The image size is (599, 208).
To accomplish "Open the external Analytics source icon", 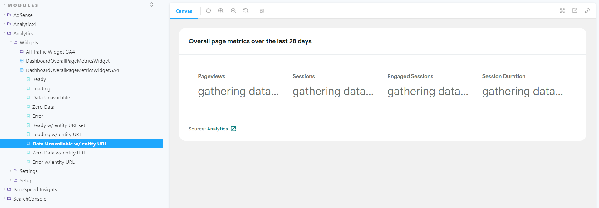I will pyautogui.click(x=233, y=129).
